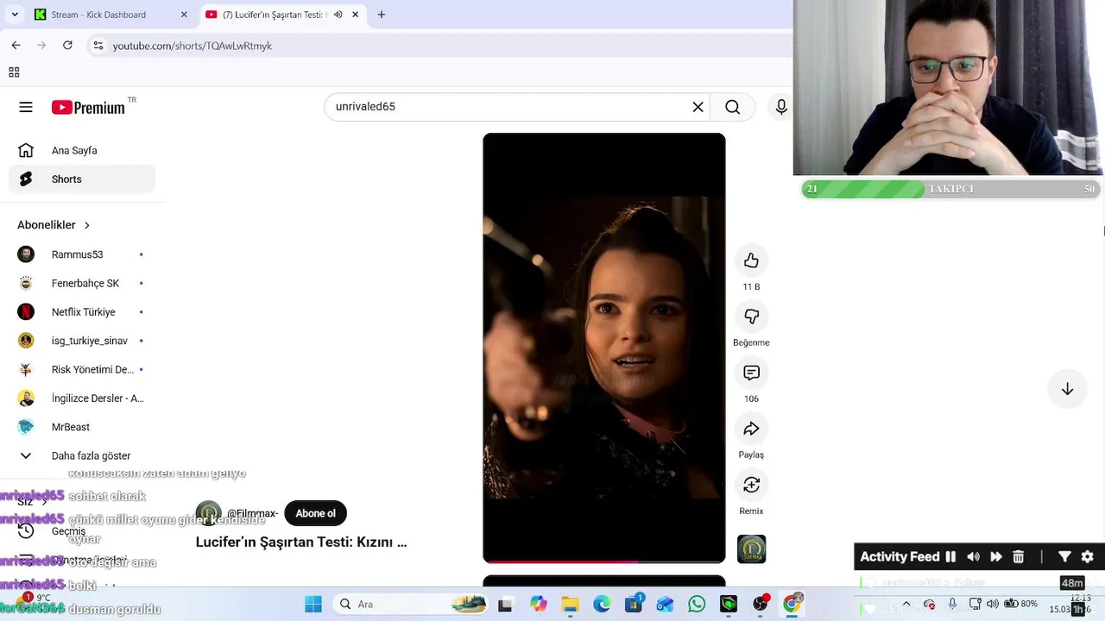Click the Paylaş share arrow
1105x621 pixels.
point(751,429)
